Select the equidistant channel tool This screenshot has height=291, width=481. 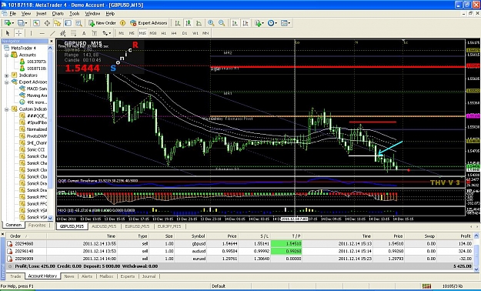(x=63, y=33)
